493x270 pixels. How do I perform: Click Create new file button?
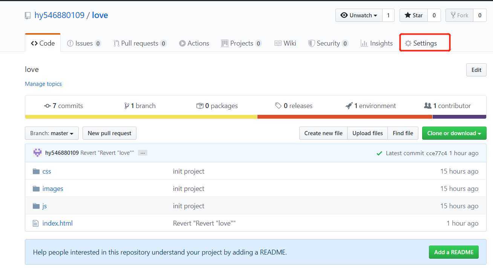tap(323, 133)
